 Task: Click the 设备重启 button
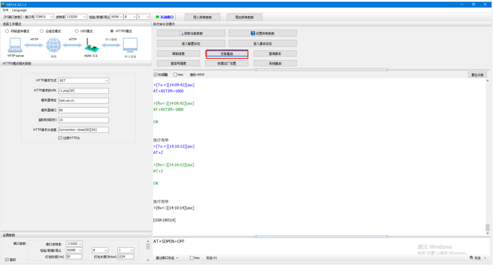tap(227, 53)
